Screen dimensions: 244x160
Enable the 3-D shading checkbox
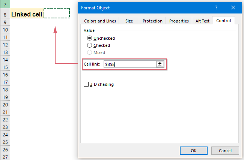87,85
